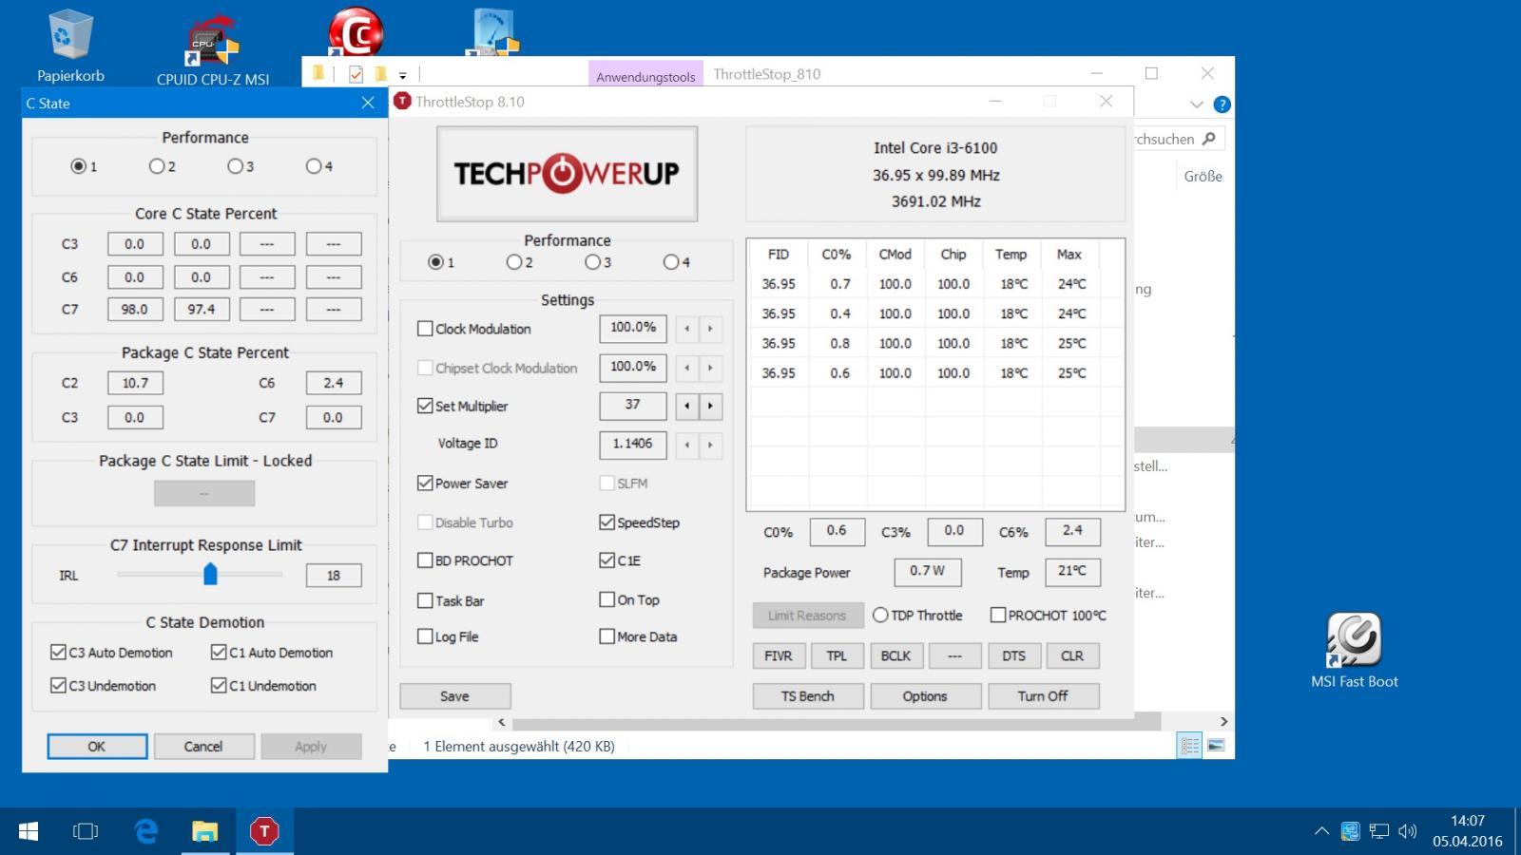Image resolution: width=1521 pixels, height=855 pixels.
Task: Click the IRL slider handle
Action: pyautogui.click(x=211, y=574)
